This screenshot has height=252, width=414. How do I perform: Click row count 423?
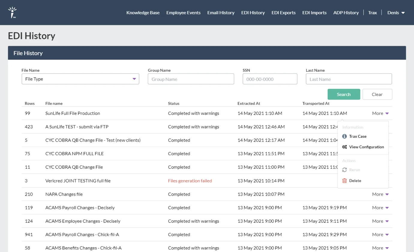tap(29, 127)
